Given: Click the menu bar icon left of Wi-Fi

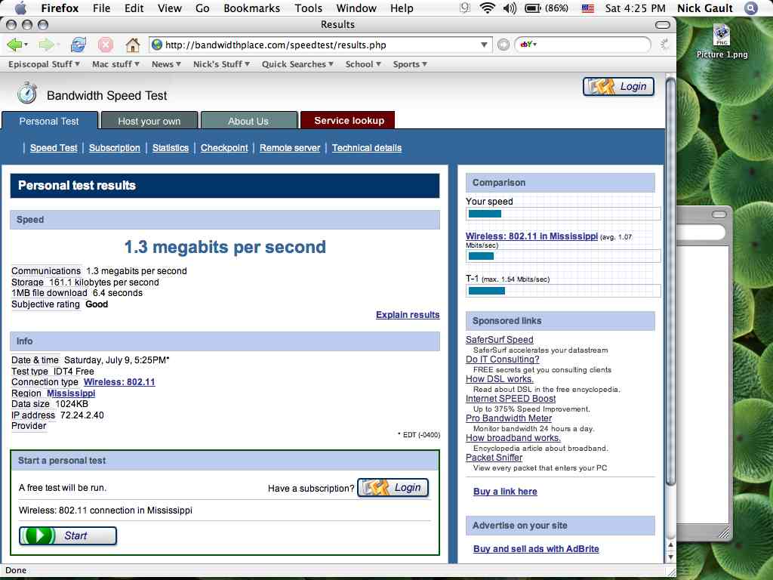Looking at the screenshot, I should tap(465, 8).
